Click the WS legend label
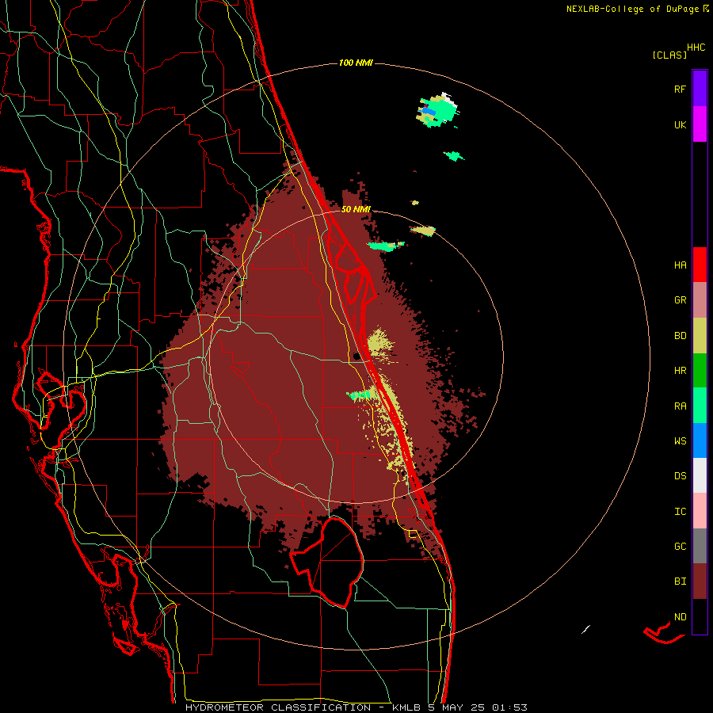713x713 pixels. coord(680,440)
